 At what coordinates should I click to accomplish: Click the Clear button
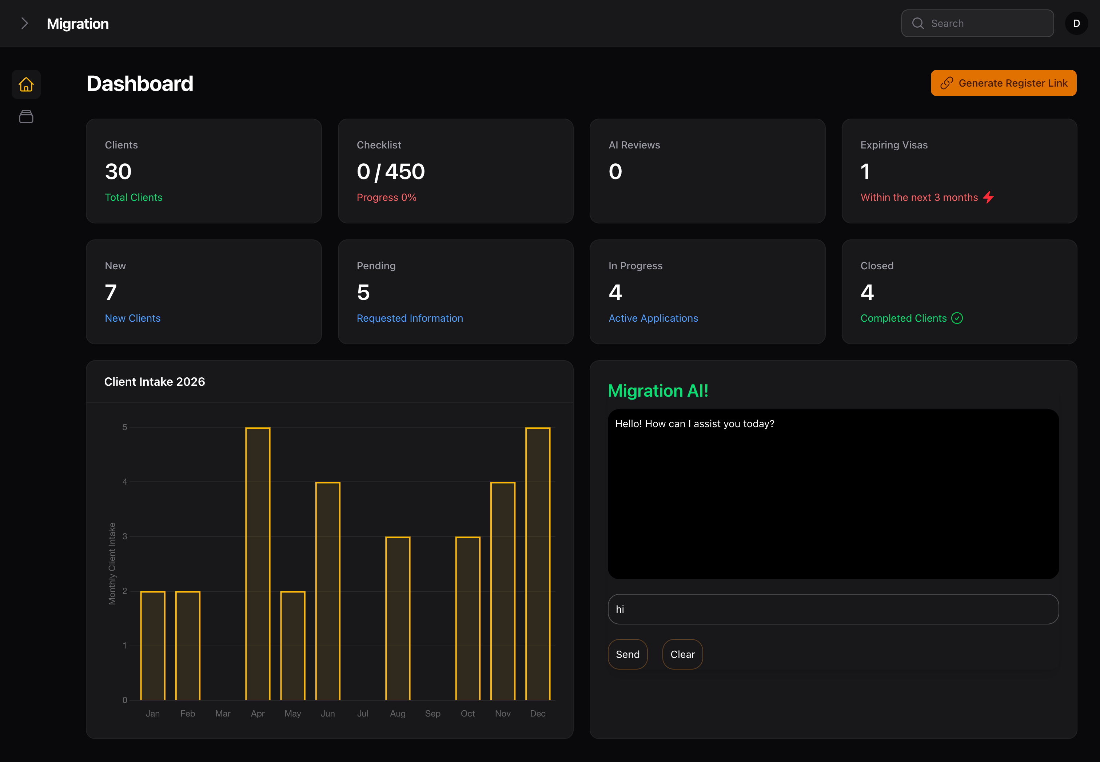coord(682,654)
